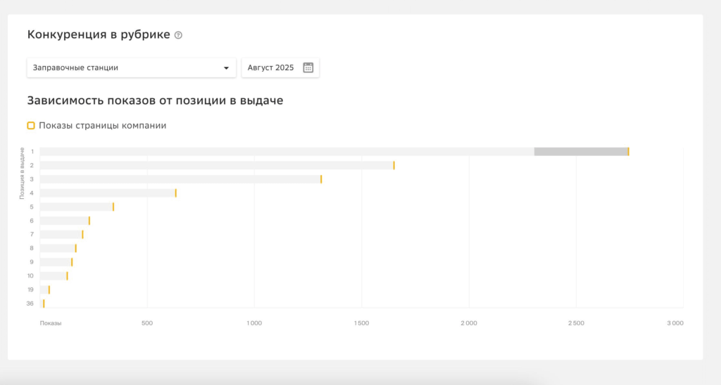The width and height of the screenshot is (721, 385).
Task: Select the position 5 bar
Action: pos(77,207)
